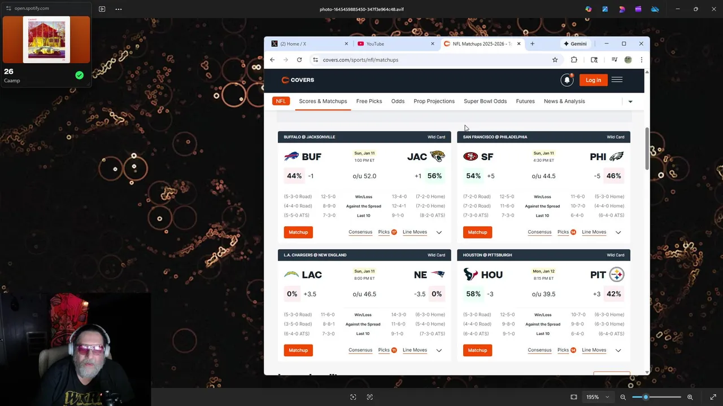This screenshot has width=723, height=406.
Task: Click Matchup button for Chargers @ New England
Action: click(x=298, y=350)
